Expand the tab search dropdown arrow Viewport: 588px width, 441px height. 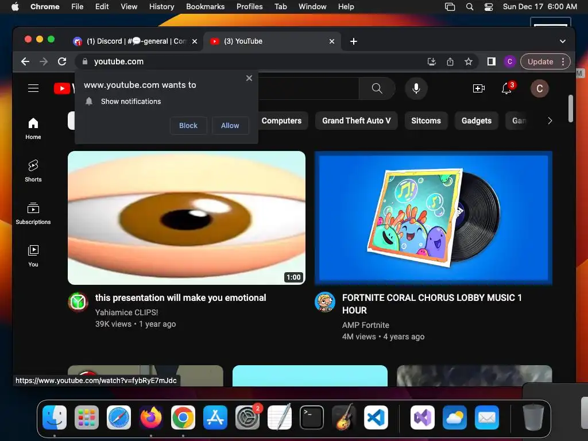pyautogui.click(x=563, y=41)
